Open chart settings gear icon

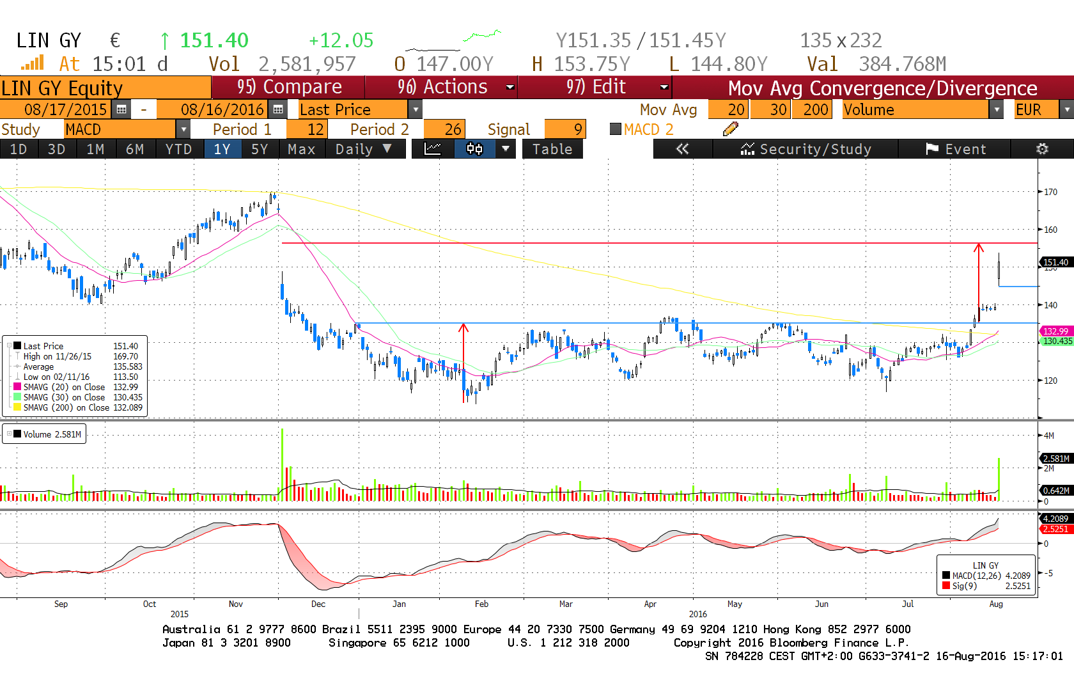tap(1042, 149)
